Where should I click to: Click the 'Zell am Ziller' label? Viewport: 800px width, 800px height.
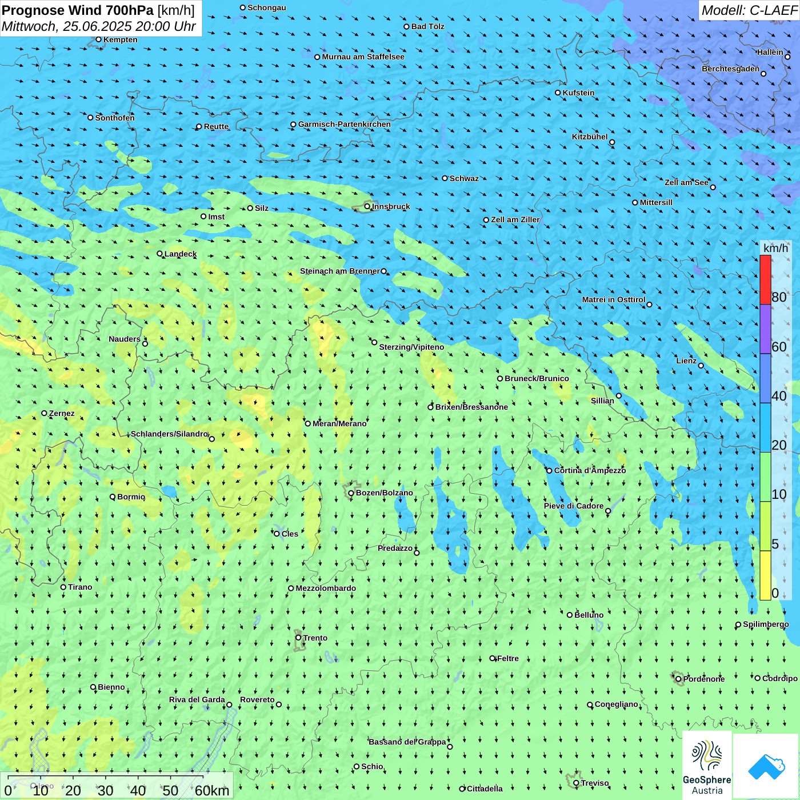(x=515, y=219)
